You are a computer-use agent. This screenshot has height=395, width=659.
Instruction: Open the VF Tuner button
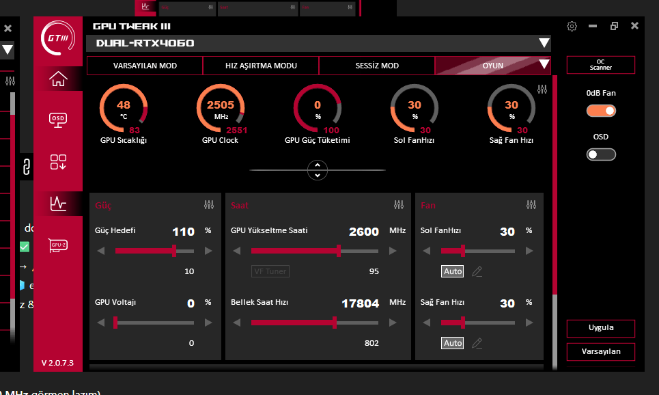[x=270, y=271]
